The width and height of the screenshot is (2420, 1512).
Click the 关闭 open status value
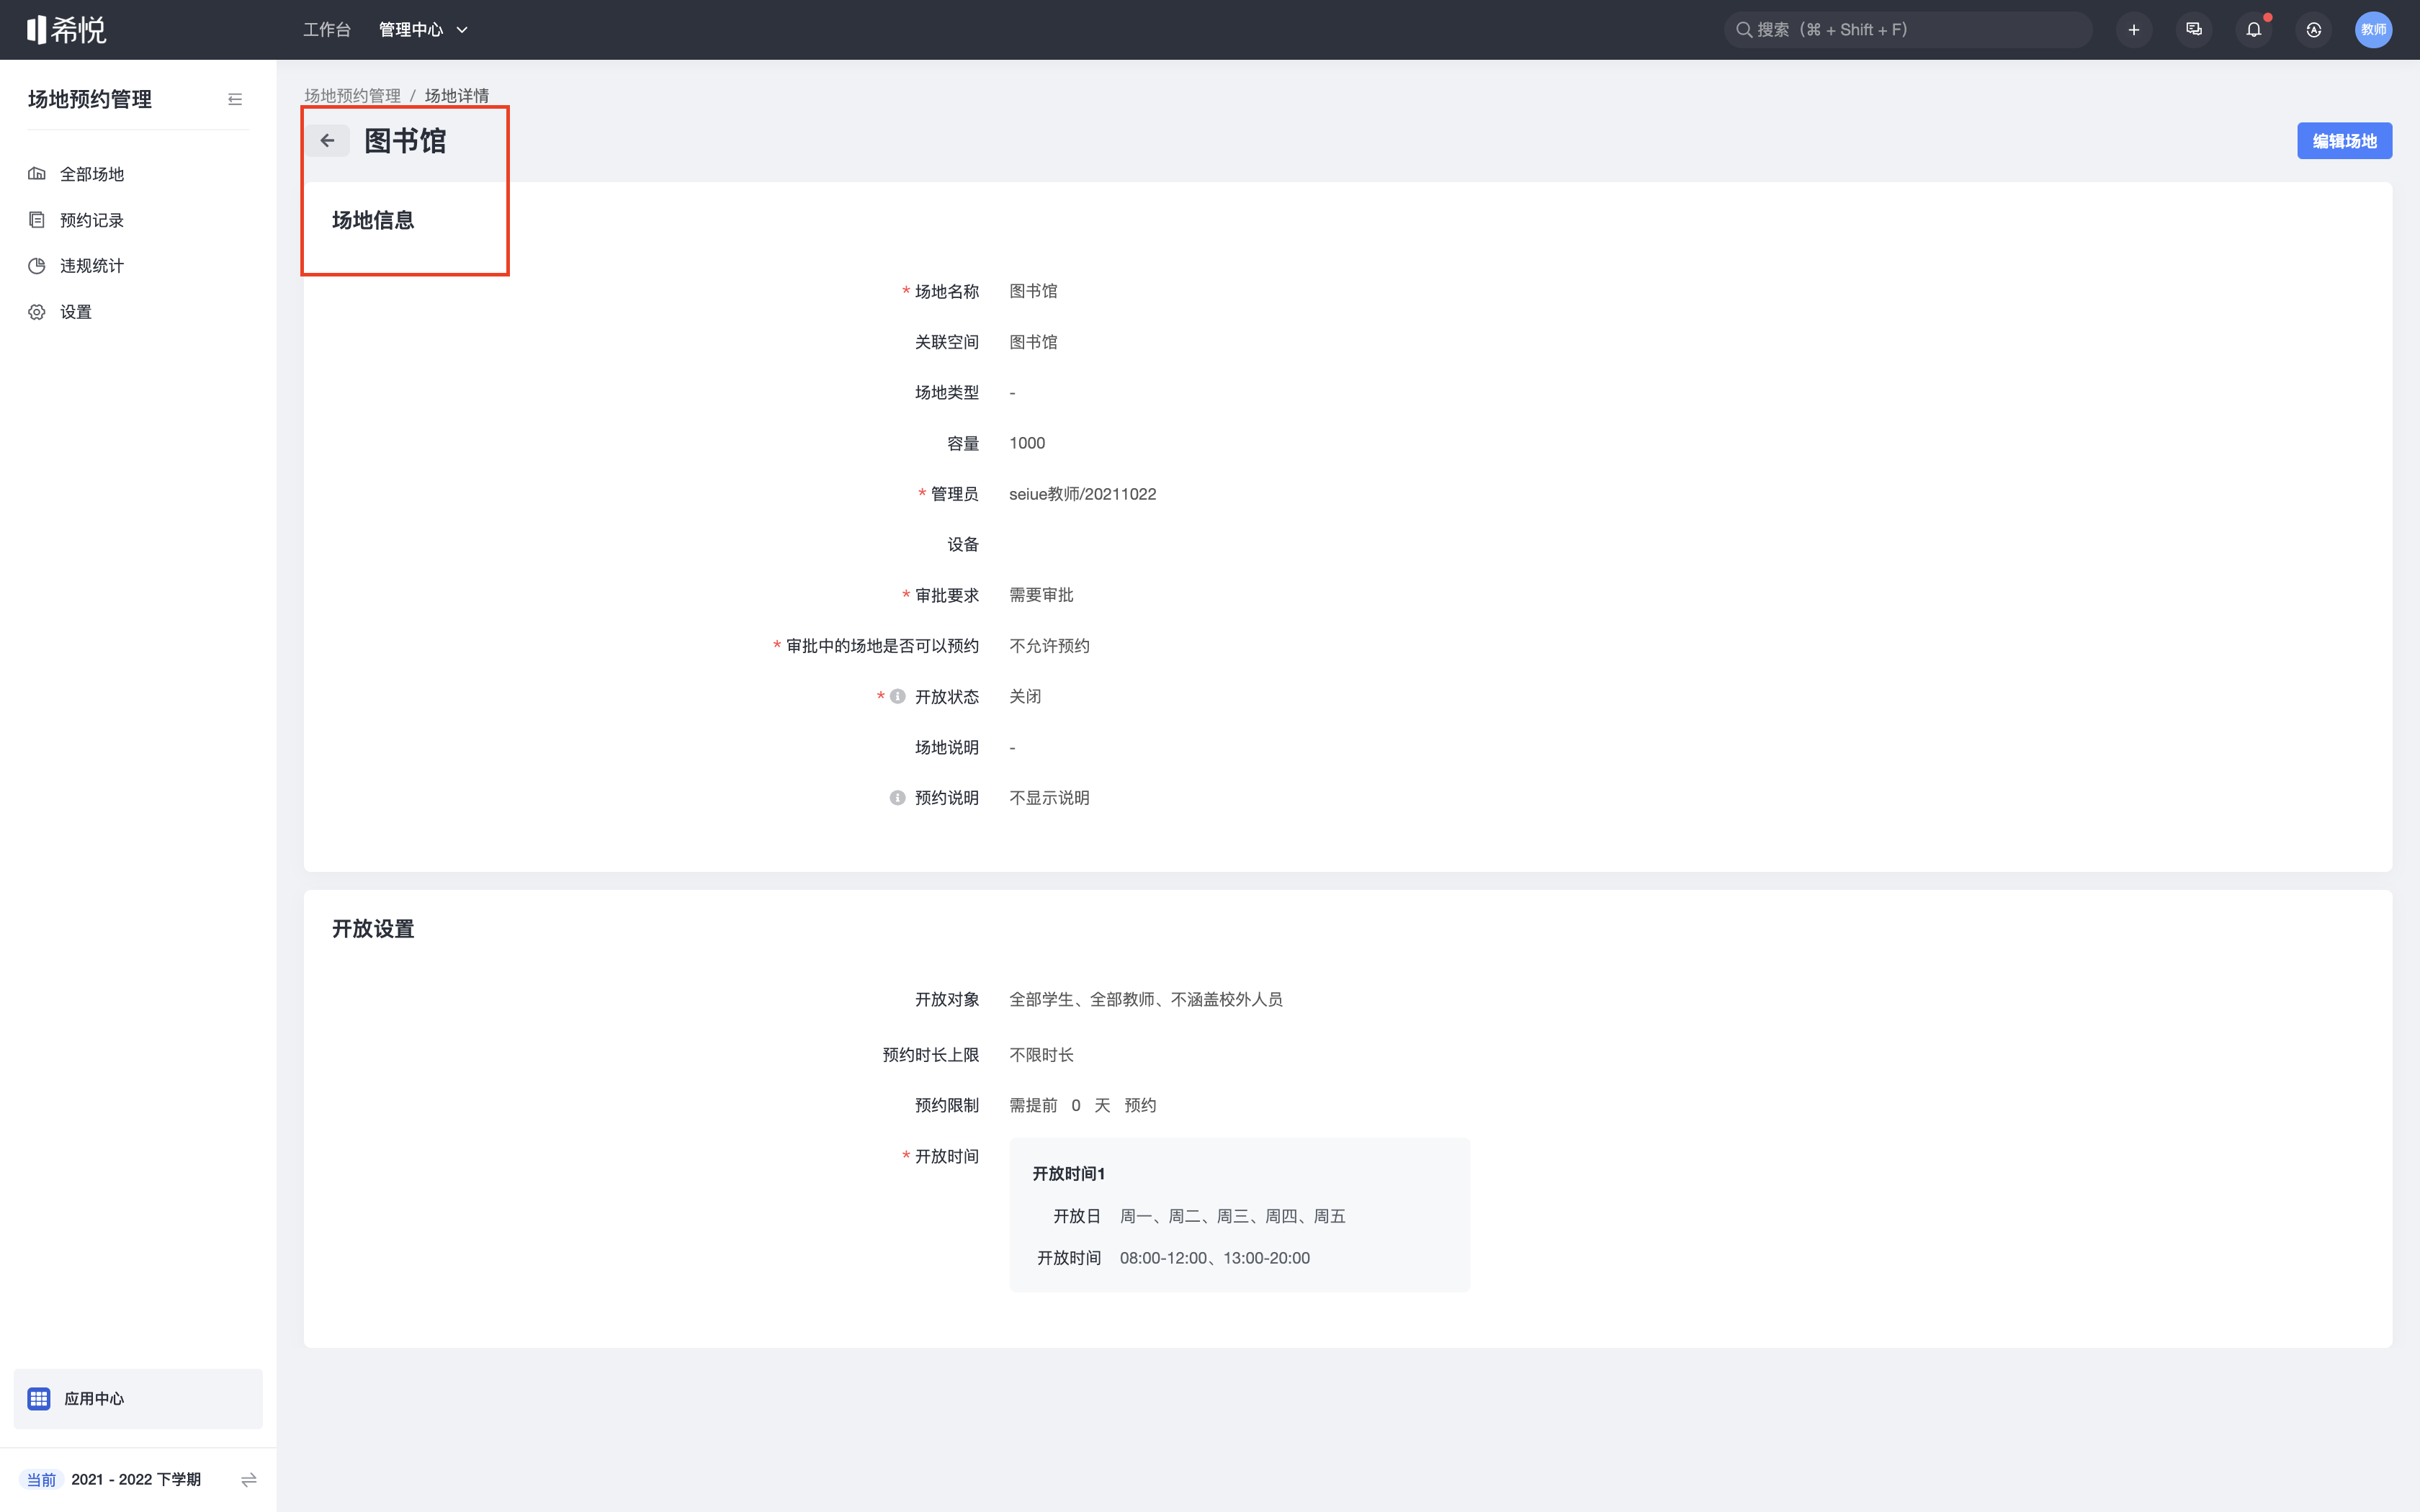1025,696
